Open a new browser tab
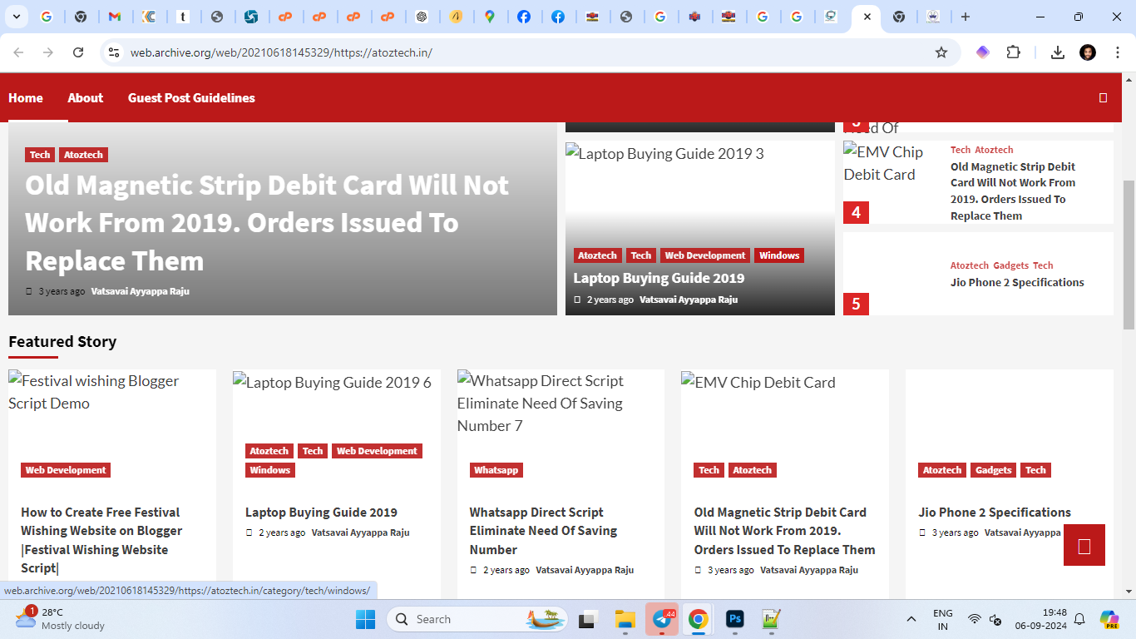 [x=965, y=17]
